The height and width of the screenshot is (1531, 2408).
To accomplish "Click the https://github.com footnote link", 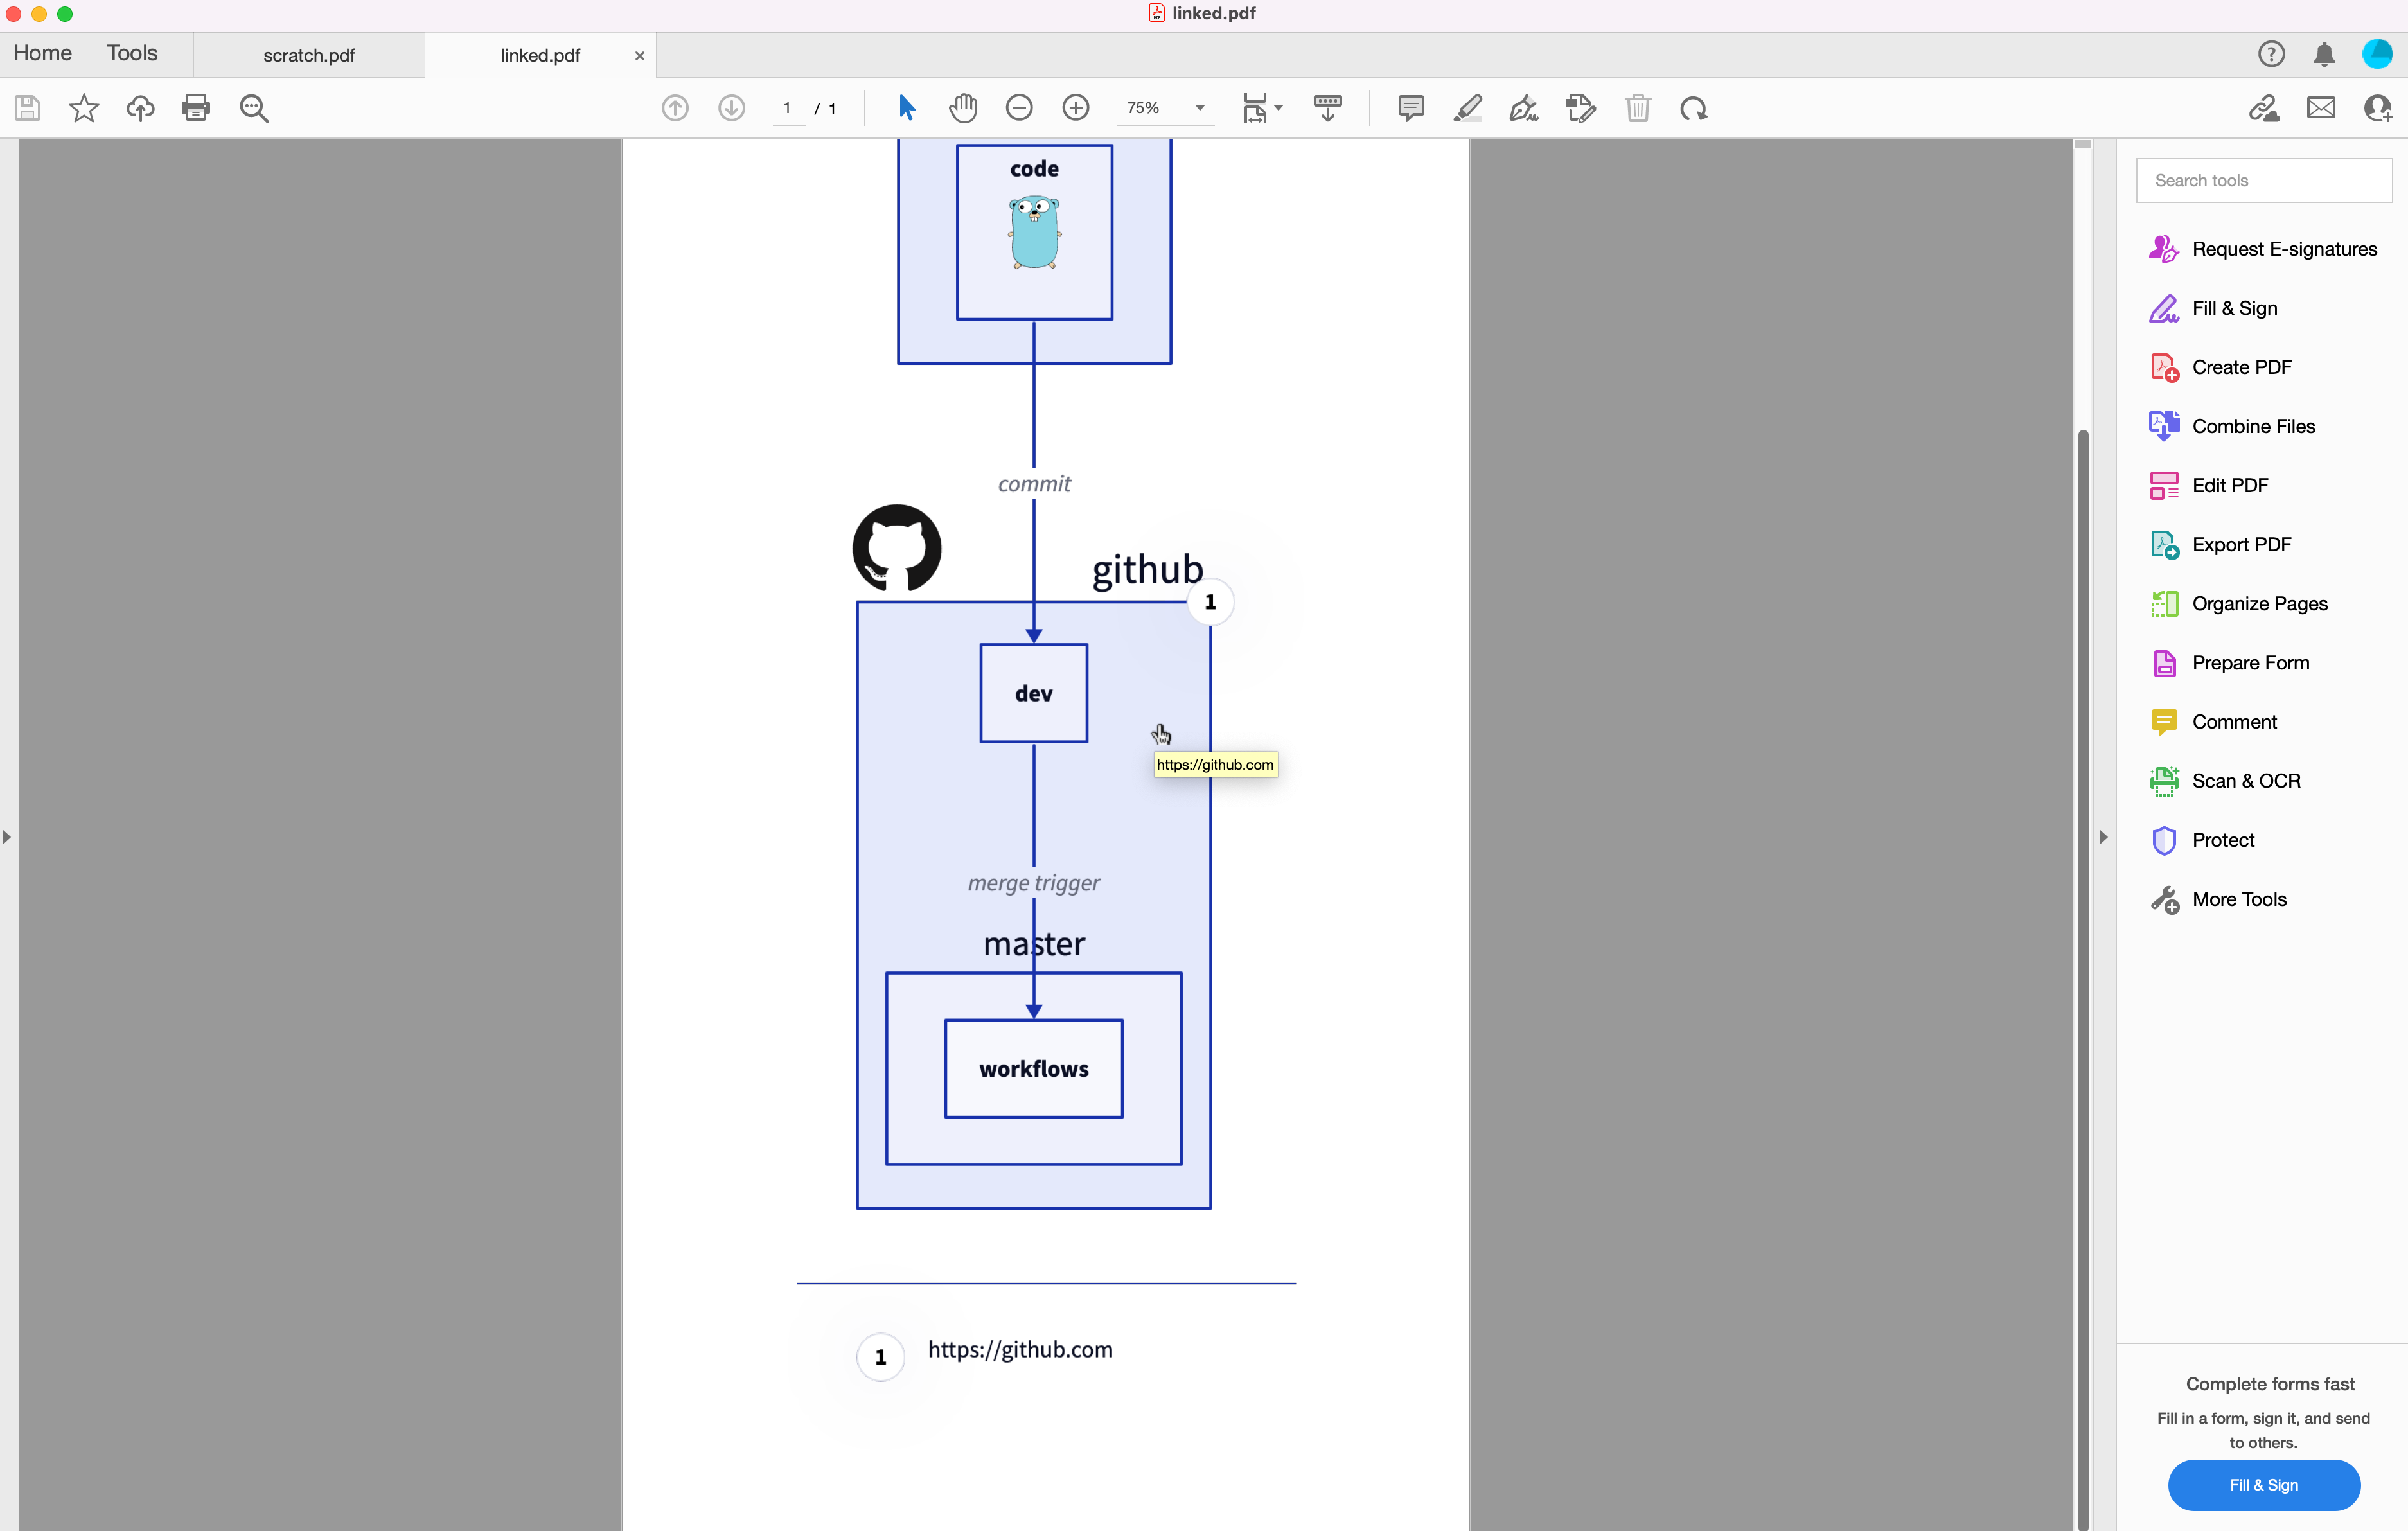I will click(x=1020, y=1349).
